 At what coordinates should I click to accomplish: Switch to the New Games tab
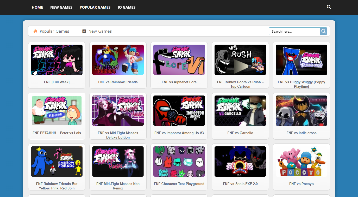click(97, 31)
